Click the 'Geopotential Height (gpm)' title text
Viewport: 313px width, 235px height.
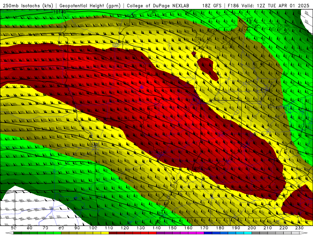click(90, 5)
